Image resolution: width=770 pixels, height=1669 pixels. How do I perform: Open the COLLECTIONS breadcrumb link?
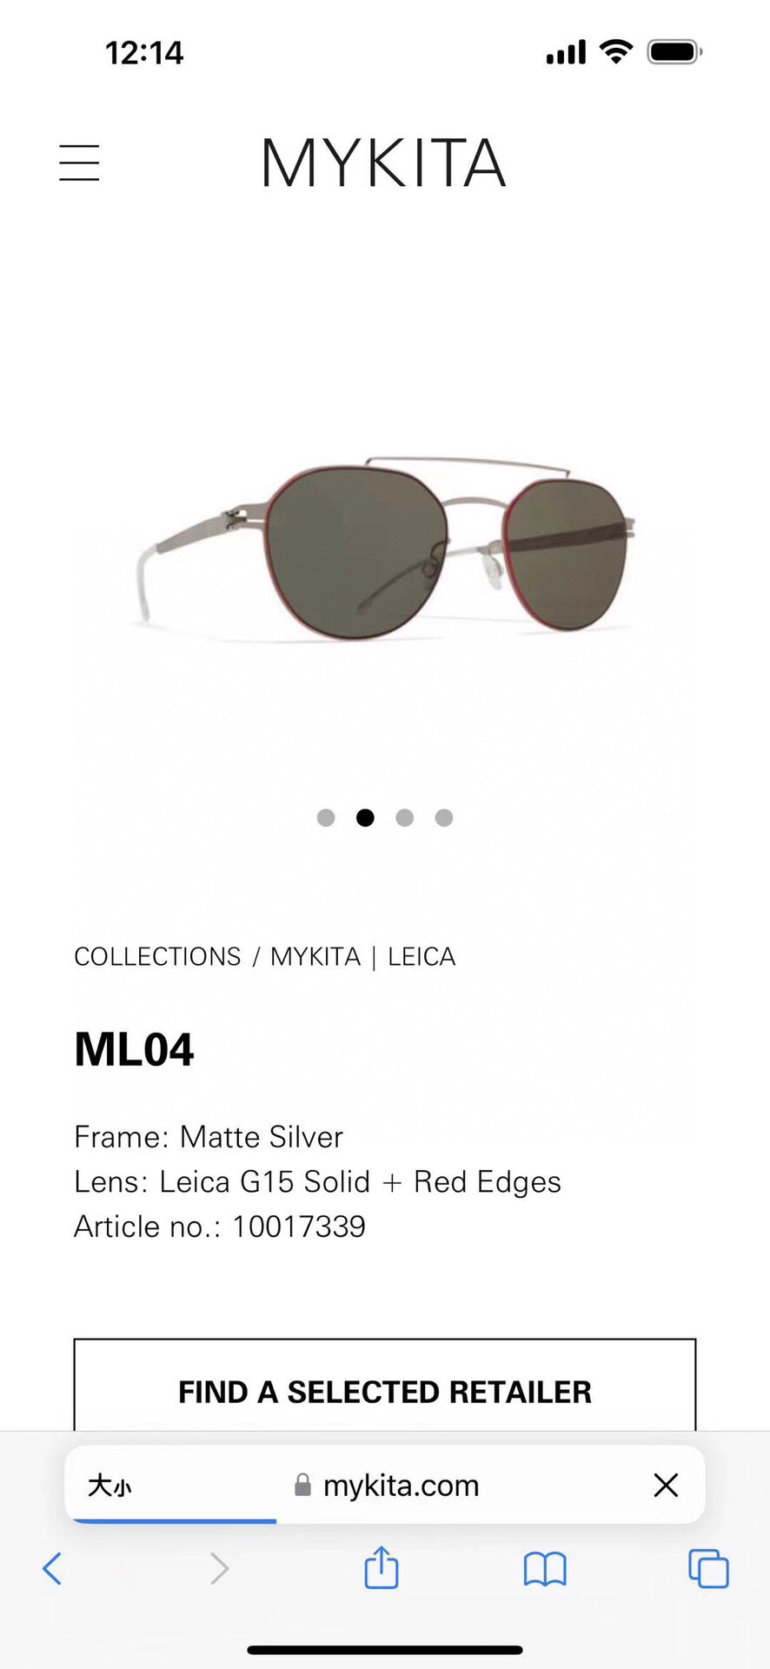pyautogui.click(x=157, y=956)
